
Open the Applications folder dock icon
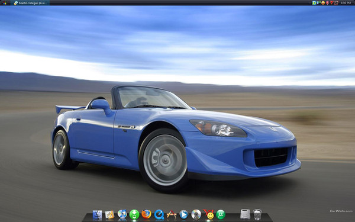pyautogui.click(x=172, y=214)
